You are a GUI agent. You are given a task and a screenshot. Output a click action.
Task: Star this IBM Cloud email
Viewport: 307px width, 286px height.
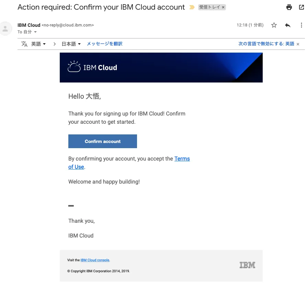click(274, 25)
